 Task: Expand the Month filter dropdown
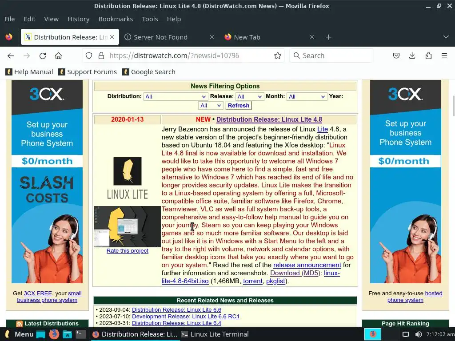pyautogui.click(x=307, y=96)
